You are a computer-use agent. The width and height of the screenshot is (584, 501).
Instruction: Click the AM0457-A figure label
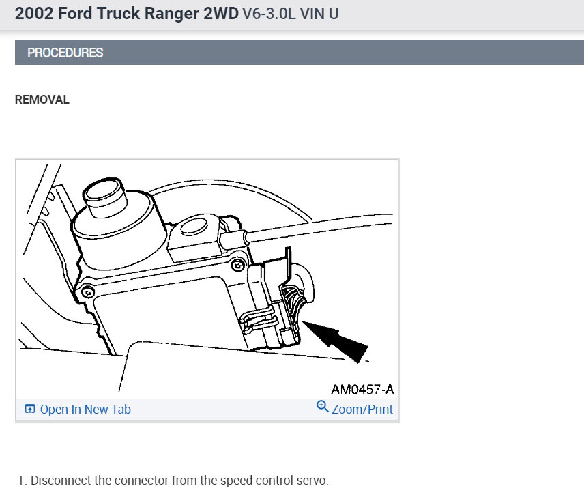coord(362,389)
